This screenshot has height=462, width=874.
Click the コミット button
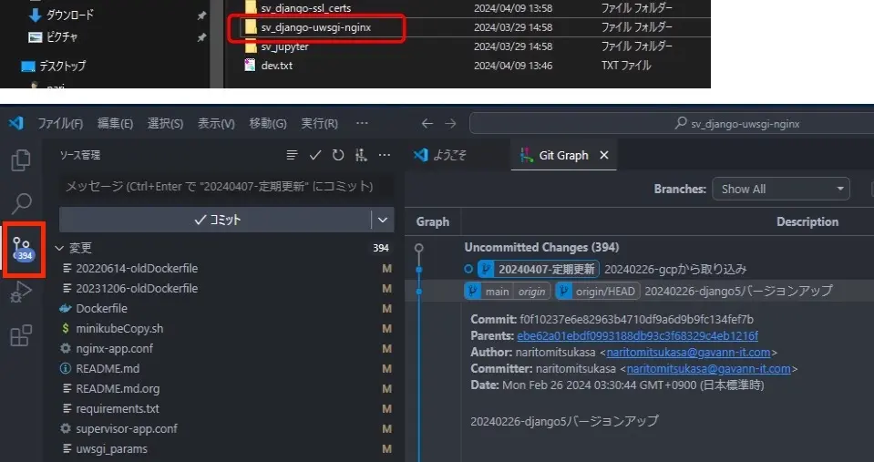tap(215, 221)
